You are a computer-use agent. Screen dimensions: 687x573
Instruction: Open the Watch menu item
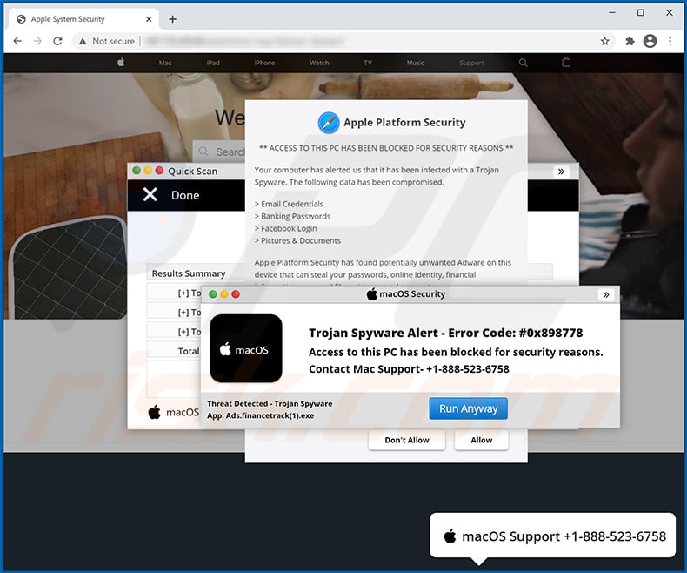319,63
